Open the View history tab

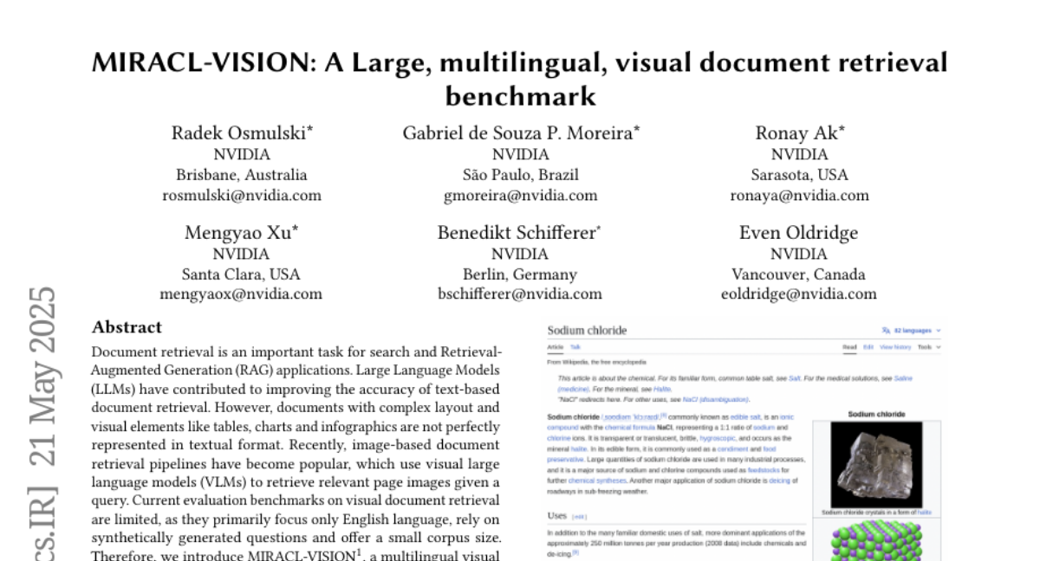click(x=895, y=347)
